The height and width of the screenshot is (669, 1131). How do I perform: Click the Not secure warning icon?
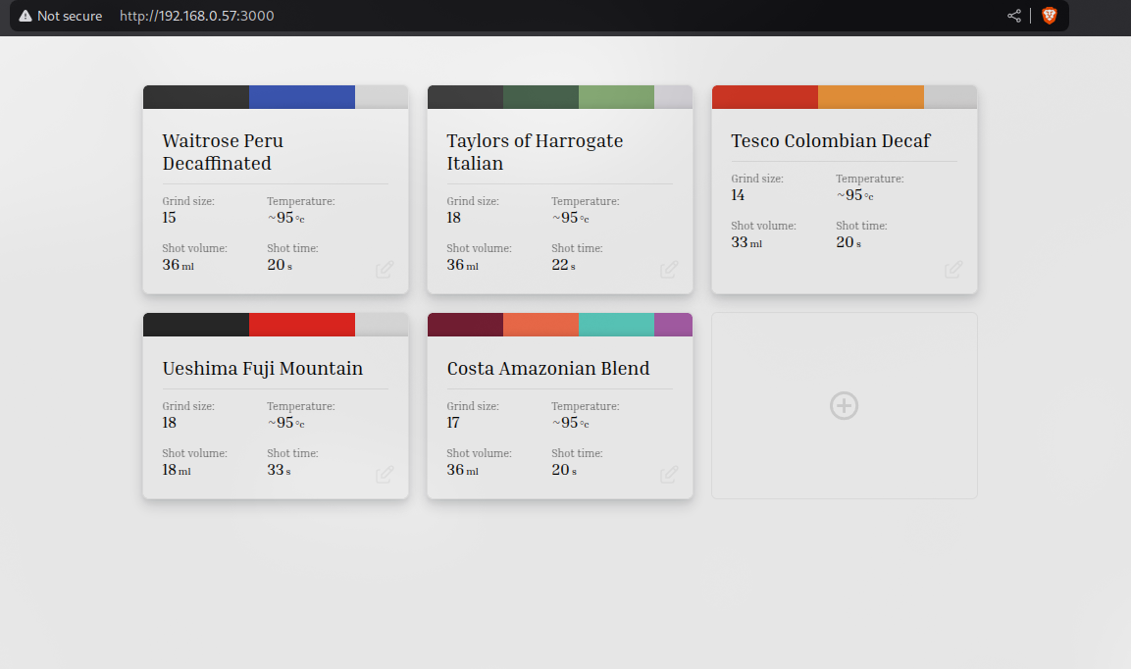pos(26,16)
